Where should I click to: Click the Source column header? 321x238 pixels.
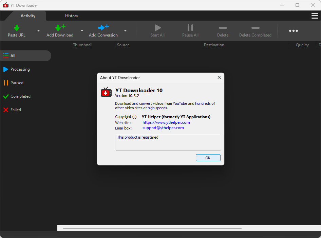click(123, 45)
